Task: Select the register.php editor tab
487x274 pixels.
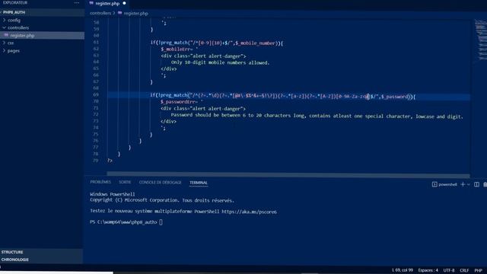Action: click(107, 3)
